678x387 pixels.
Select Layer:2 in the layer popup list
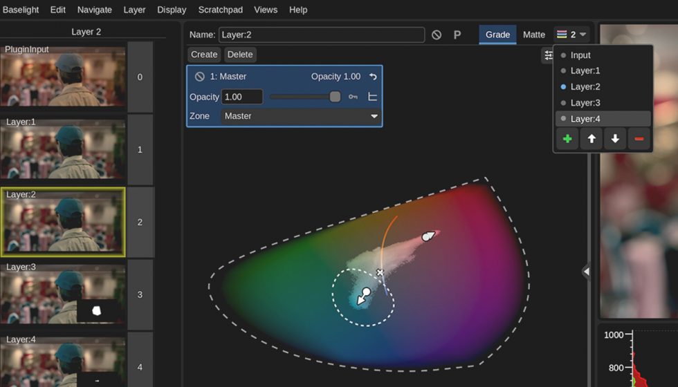[x=603, y=86]
